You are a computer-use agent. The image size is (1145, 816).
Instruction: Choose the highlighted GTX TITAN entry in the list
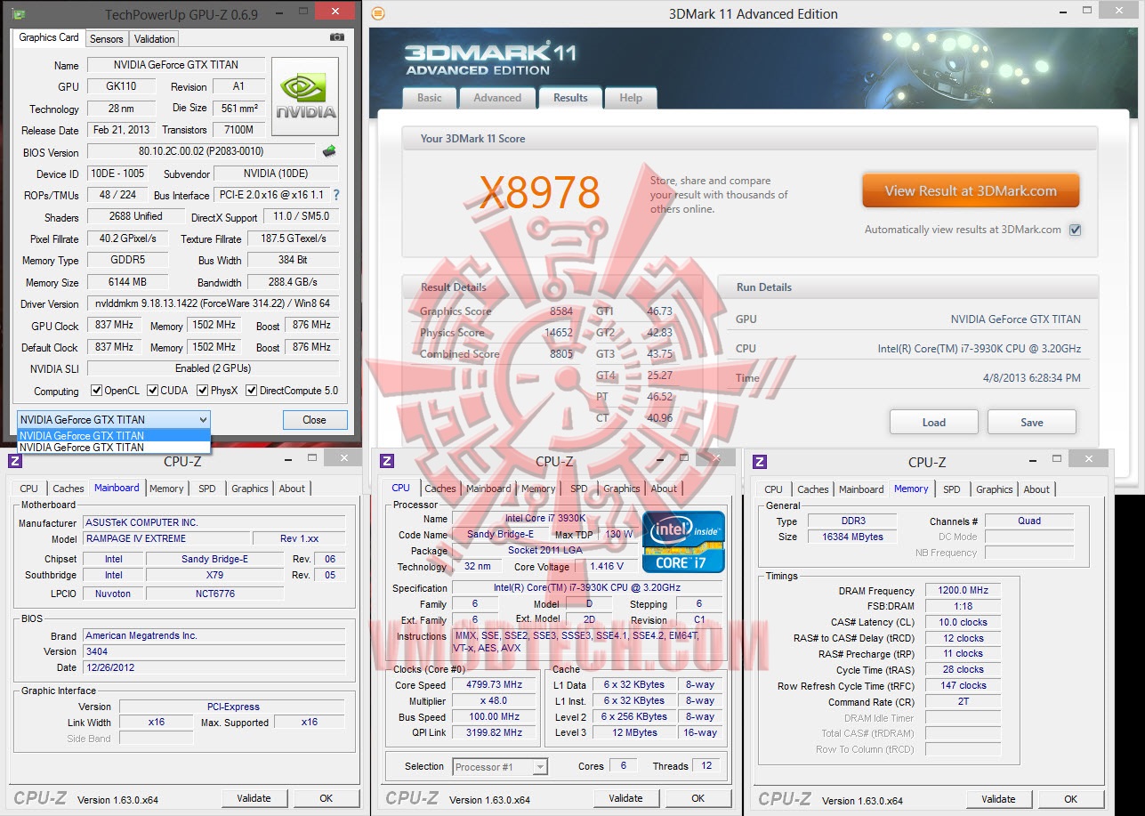click(114, 436)
